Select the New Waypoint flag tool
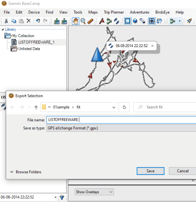Screen dimensions: 196x202 [102, 21]
